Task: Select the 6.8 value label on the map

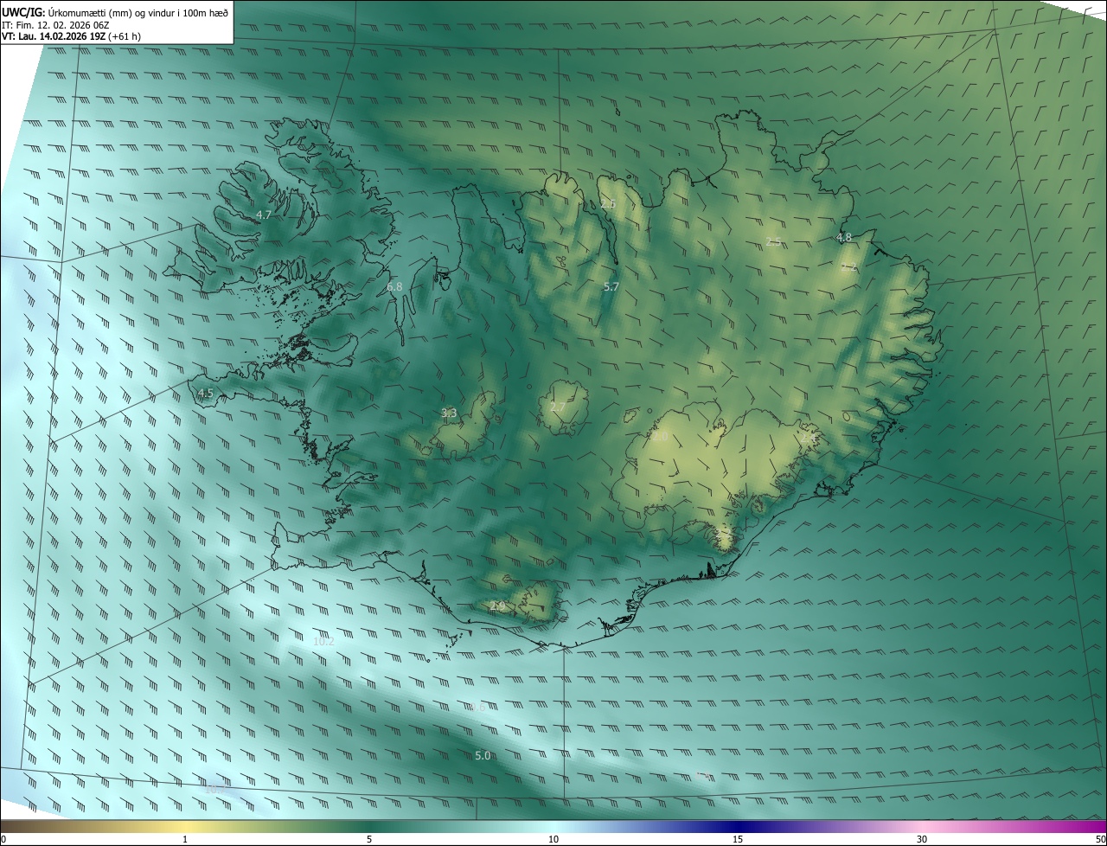Action: click(x=394, y=286)
